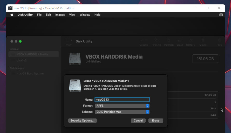231x133 pixels.
Task: Confirm by clicking the Erase button
Action: tap(156, 121)
